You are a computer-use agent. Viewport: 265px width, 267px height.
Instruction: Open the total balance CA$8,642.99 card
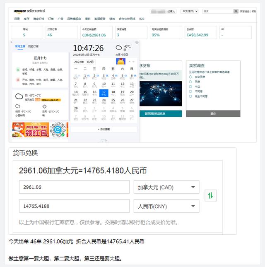201,32
